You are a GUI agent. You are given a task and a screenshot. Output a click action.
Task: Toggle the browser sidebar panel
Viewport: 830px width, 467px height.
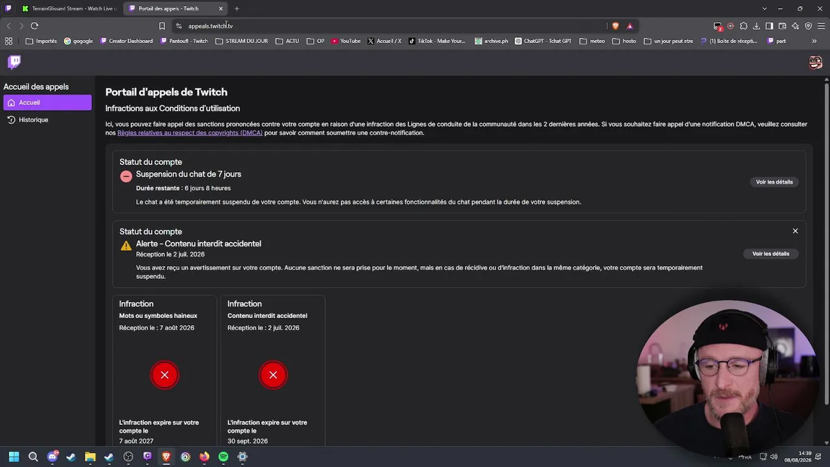(769, 26)
